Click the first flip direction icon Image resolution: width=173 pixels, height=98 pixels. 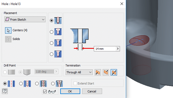click(98, 72)
